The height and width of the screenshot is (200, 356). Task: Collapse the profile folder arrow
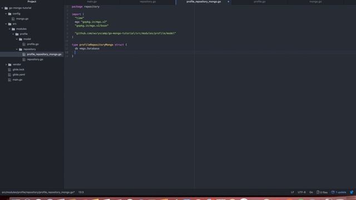tap(13, 34)
